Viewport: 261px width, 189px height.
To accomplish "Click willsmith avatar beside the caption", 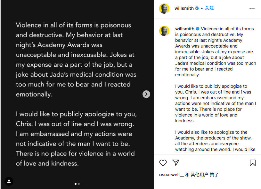I will 164,31.
